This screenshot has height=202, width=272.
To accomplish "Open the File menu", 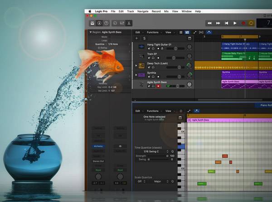I will tap(113, 11).
